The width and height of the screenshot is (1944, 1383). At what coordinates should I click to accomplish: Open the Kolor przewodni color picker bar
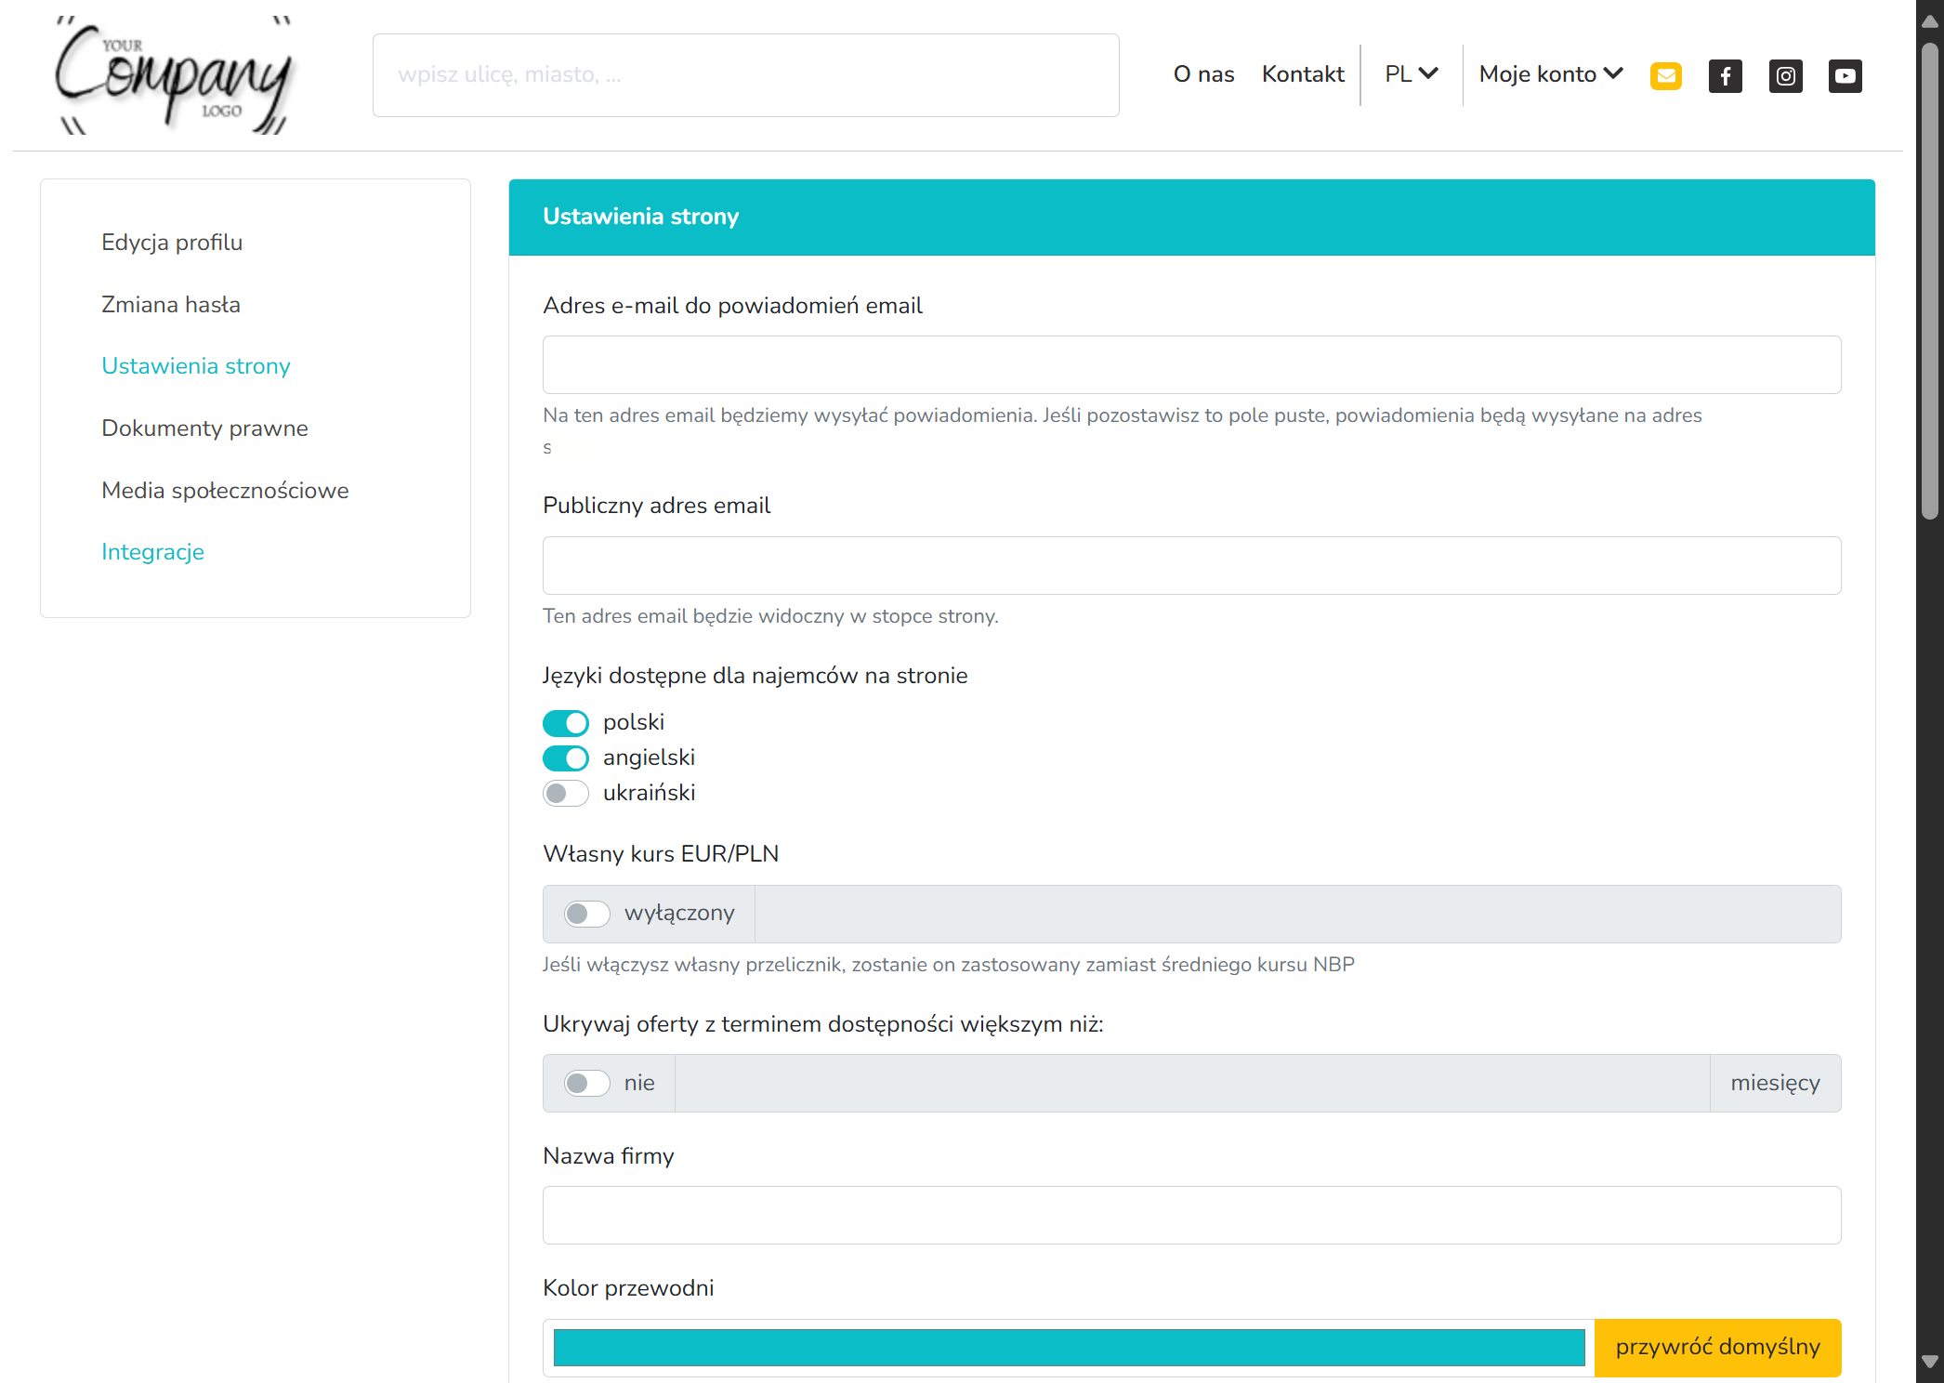pyautogui.click(x=1069, y=1348)
